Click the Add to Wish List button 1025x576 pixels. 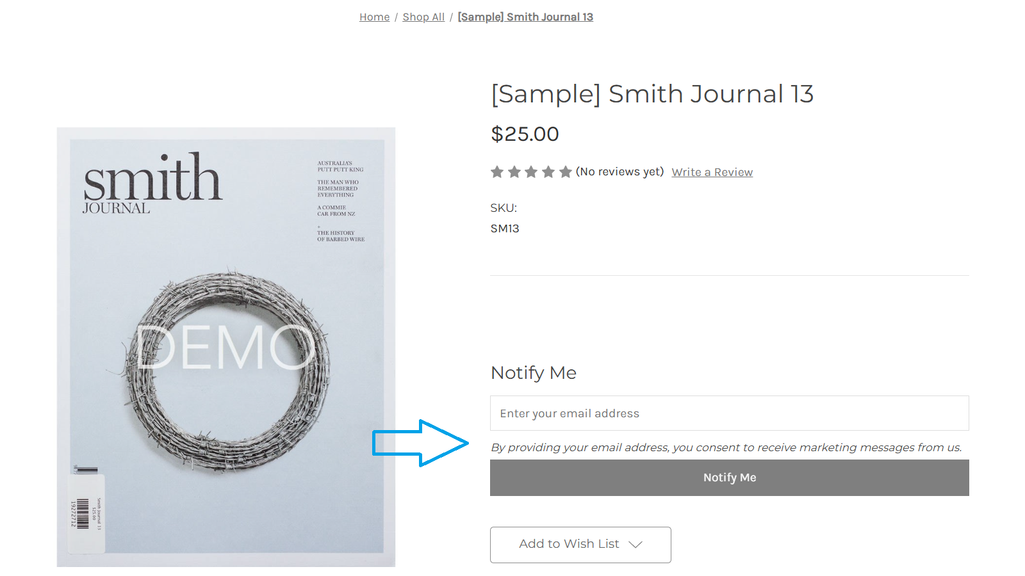click(569, 545)
